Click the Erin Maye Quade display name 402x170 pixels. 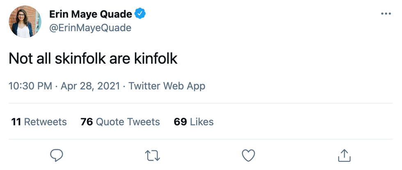click(91, 14)
